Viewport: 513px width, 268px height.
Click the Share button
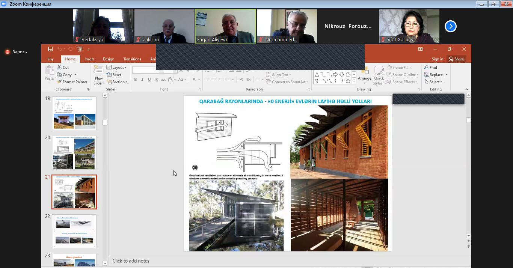(456, 59)
